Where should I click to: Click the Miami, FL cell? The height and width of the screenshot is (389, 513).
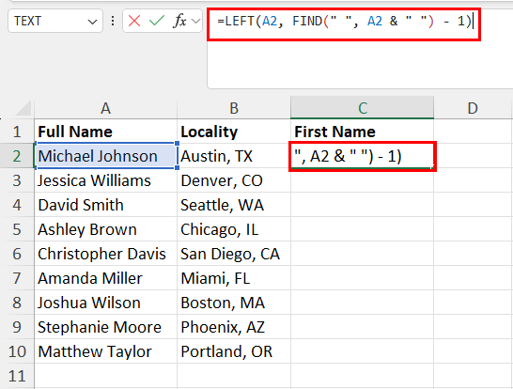234,278
